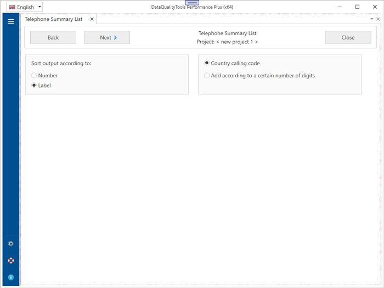
Task: Click the lifebuoy help icon
Action: click(x=10, y=261)
